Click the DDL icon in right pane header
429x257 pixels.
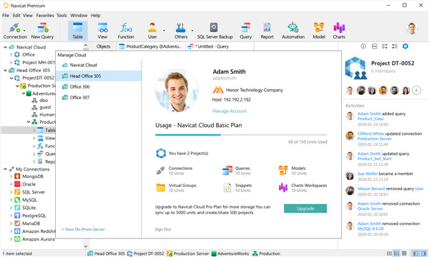click(374, 46)
